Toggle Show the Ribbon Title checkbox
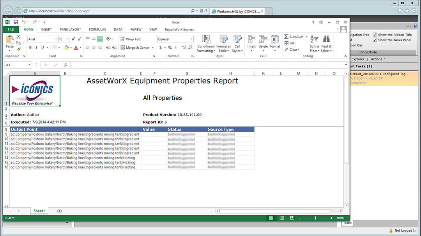 click(375, 35)
